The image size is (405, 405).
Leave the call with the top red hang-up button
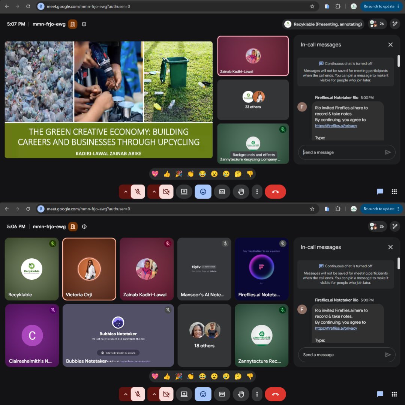(x=275, y=192)
